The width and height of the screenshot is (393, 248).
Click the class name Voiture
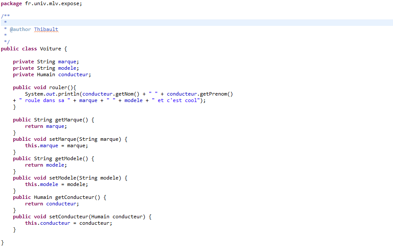[x=50, y=49]
